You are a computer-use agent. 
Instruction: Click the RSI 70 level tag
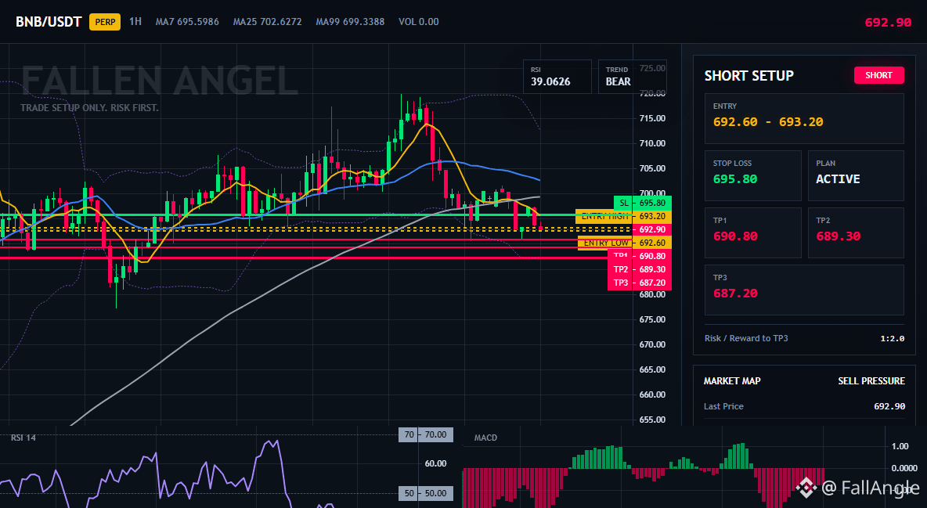pyautogui.click(x=426, y=434)
